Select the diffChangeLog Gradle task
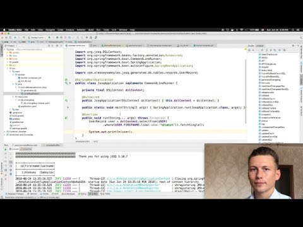This screenshot has width=303, height=227. (268, 64)
